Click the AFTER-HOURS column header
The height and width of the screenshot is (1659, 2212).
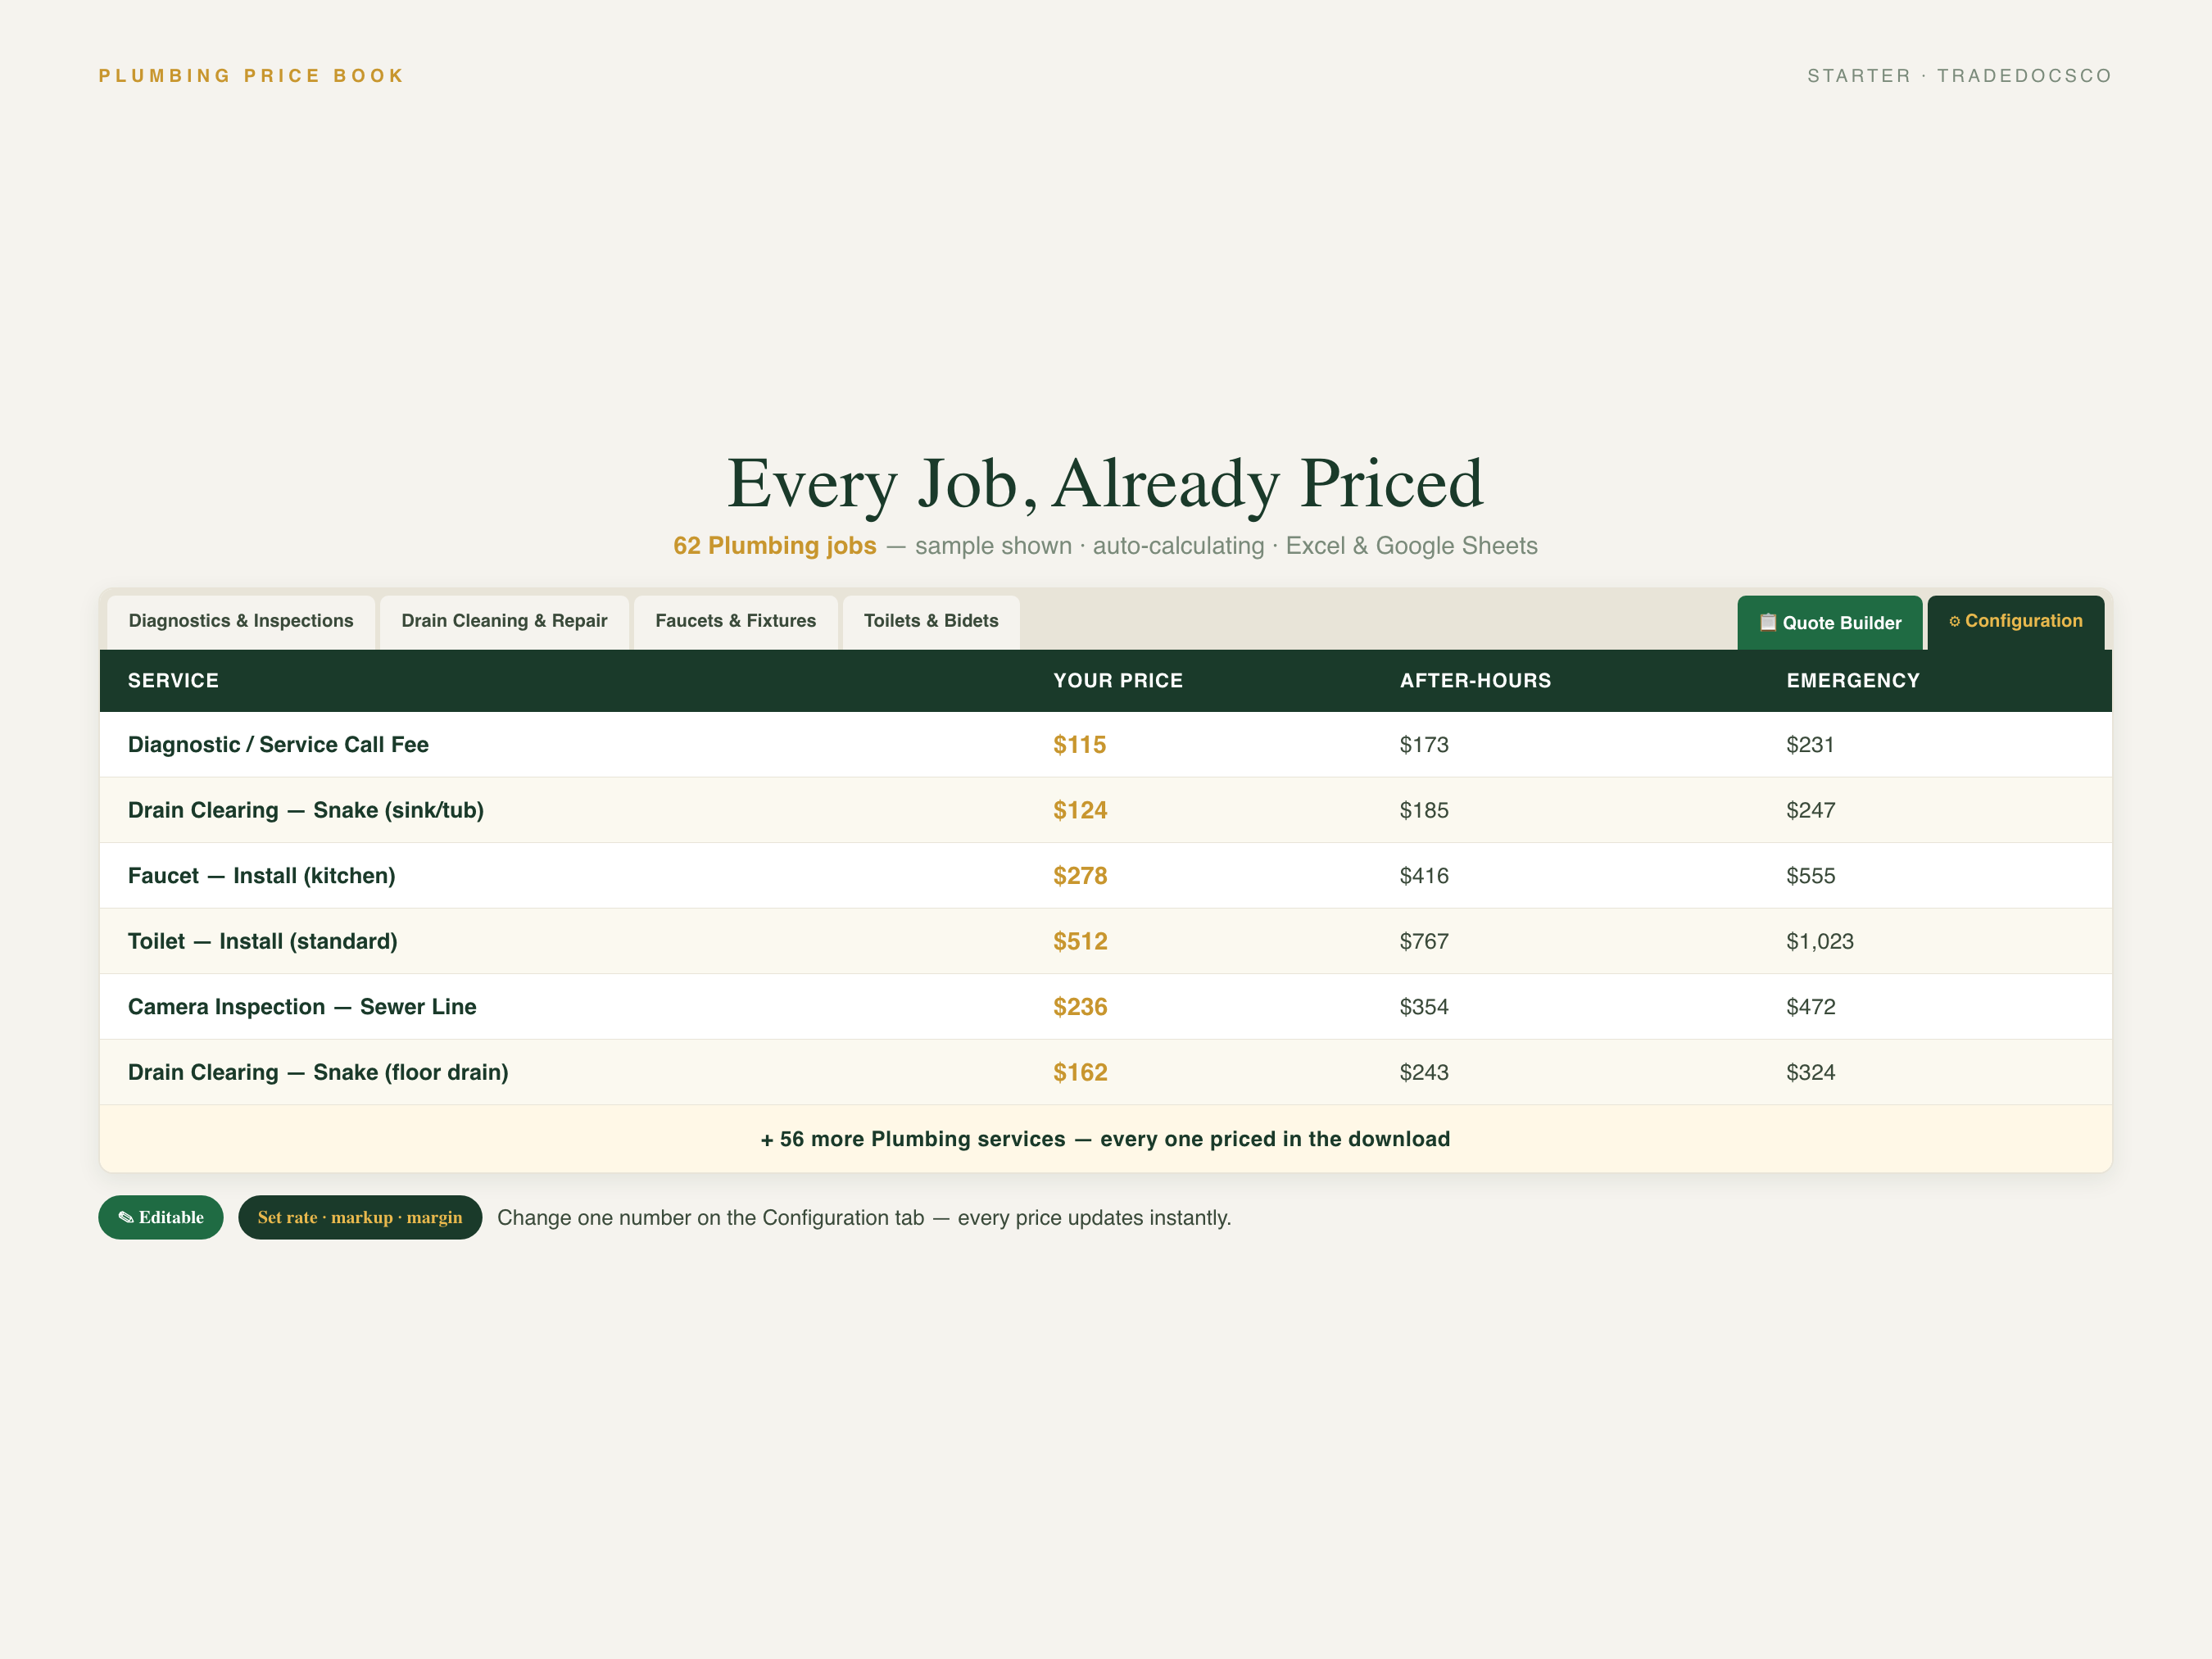[x=1475, y=680]
